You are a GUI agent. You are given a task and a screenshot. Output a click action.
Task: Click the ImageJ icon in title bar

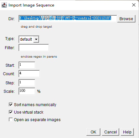pos(4,5)
